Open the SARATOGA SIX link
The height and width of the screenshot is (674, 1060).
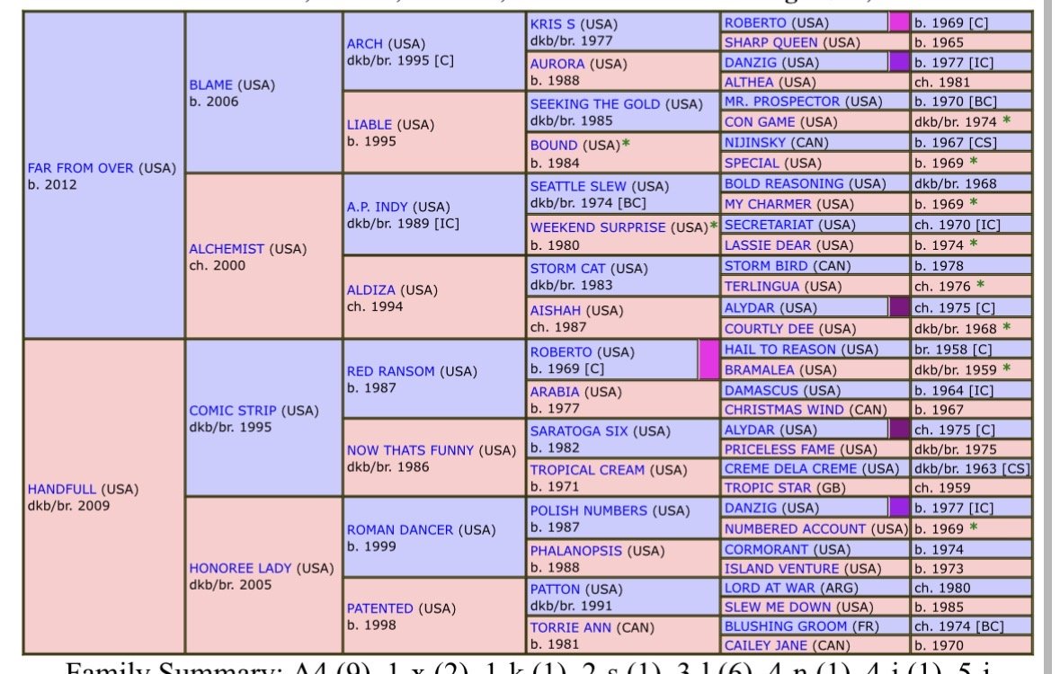579,431
